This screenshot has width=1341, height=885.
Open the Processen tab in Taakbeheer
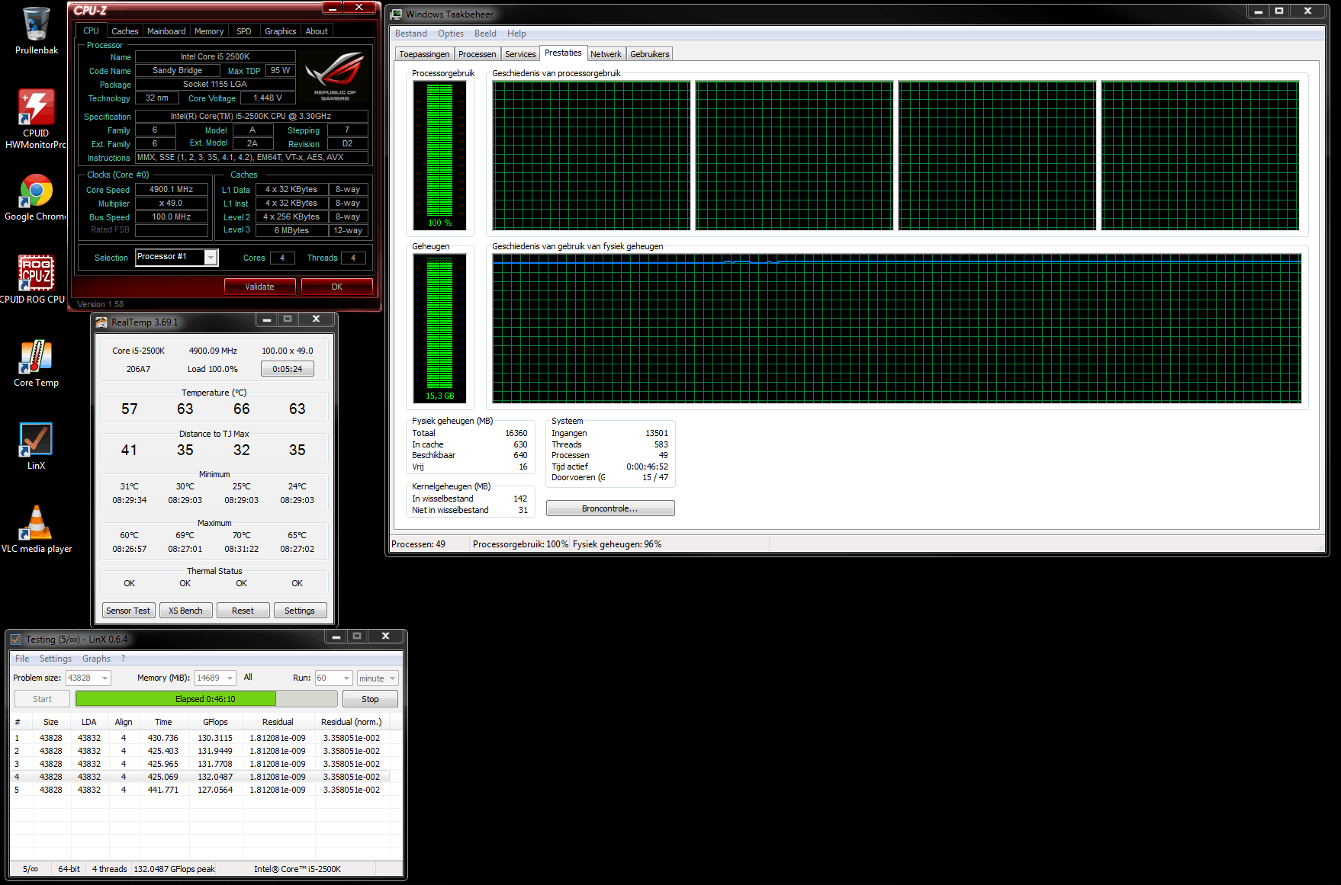click(x=477, y=54)
